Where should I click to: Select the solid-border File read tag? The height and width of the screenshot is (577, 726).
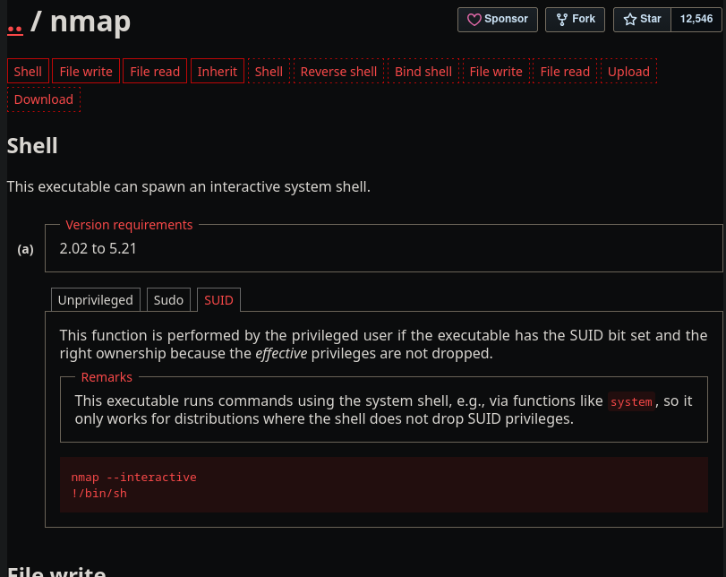[x=155, y=72]
